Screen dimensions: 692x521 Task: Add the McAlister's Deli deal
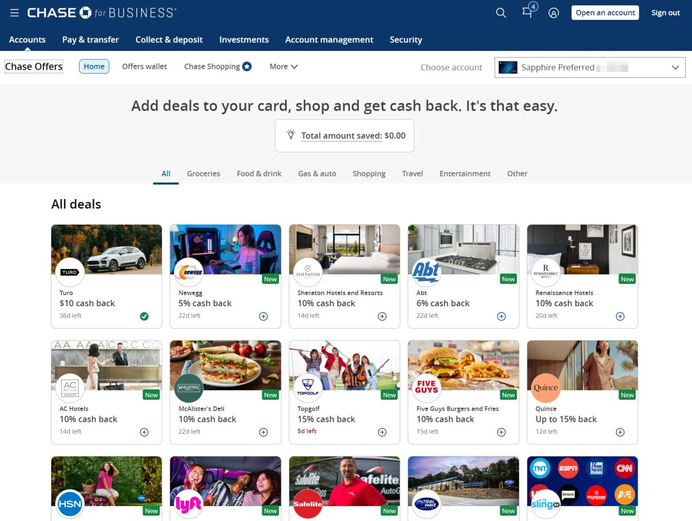click(263, 432)
